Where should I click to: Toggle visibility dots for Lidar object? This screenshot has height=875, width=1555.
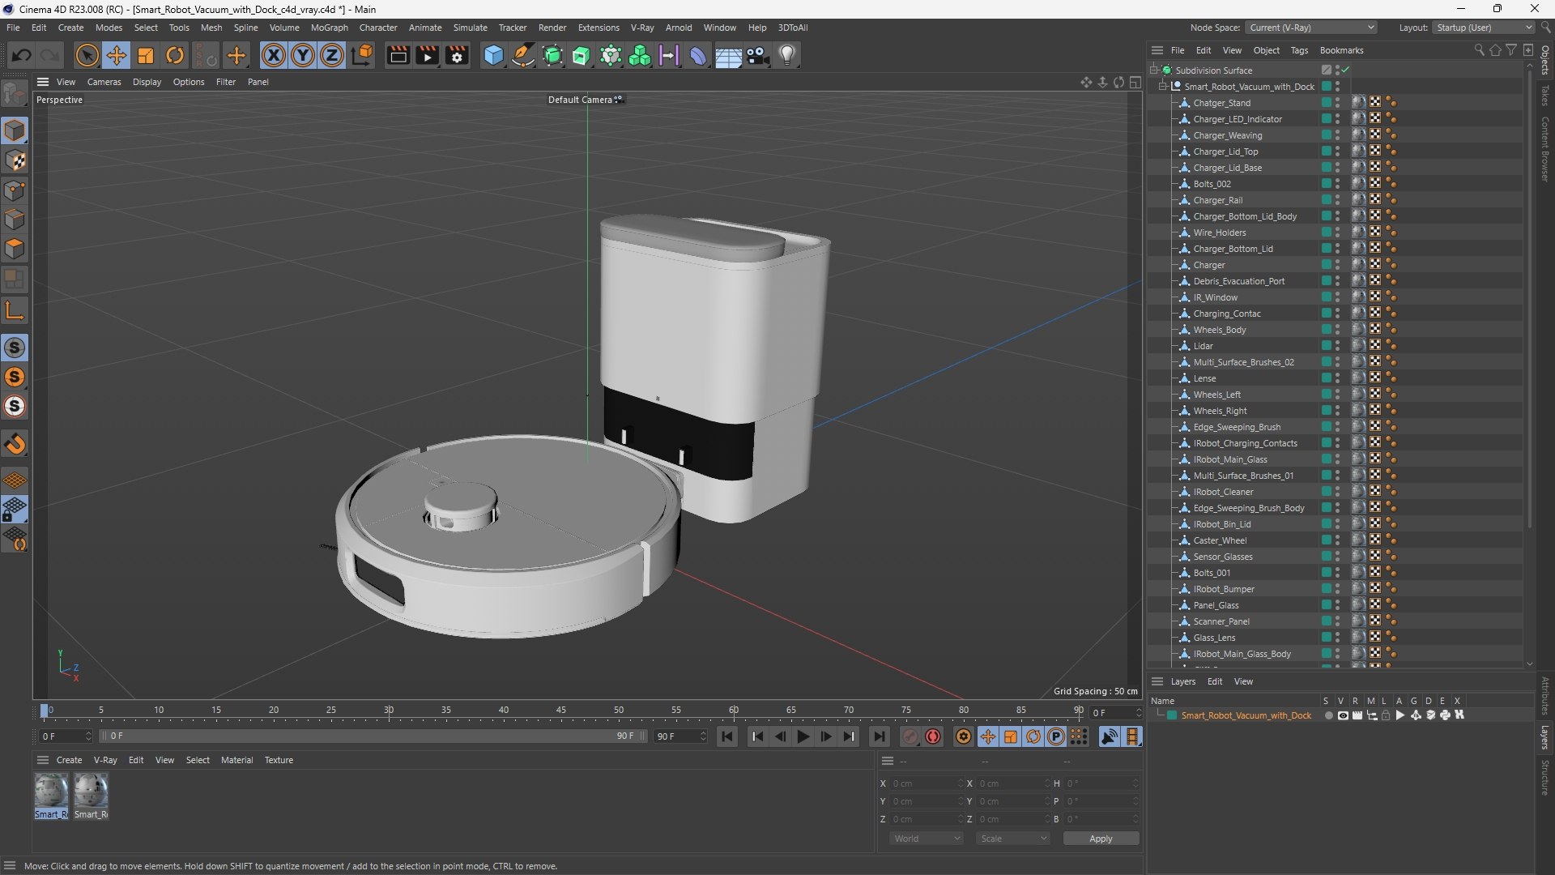[1337, 346]
